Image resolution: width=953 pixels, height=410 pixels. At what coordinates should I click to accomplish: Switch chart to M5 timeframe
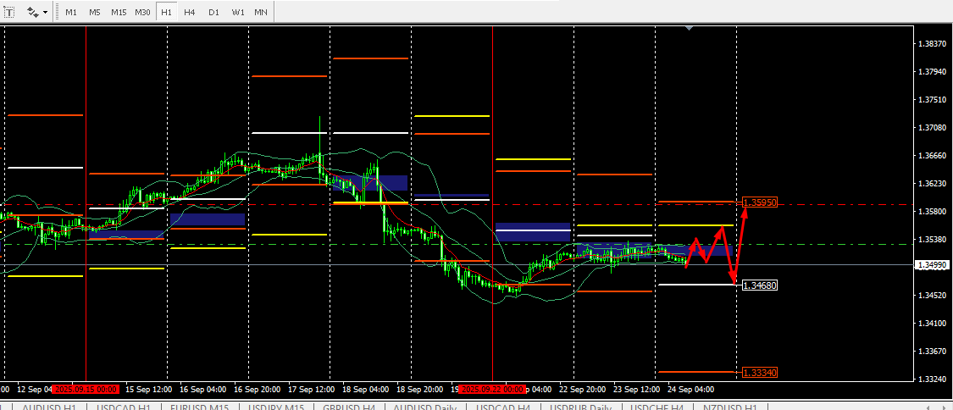click(x=94, y=12)
